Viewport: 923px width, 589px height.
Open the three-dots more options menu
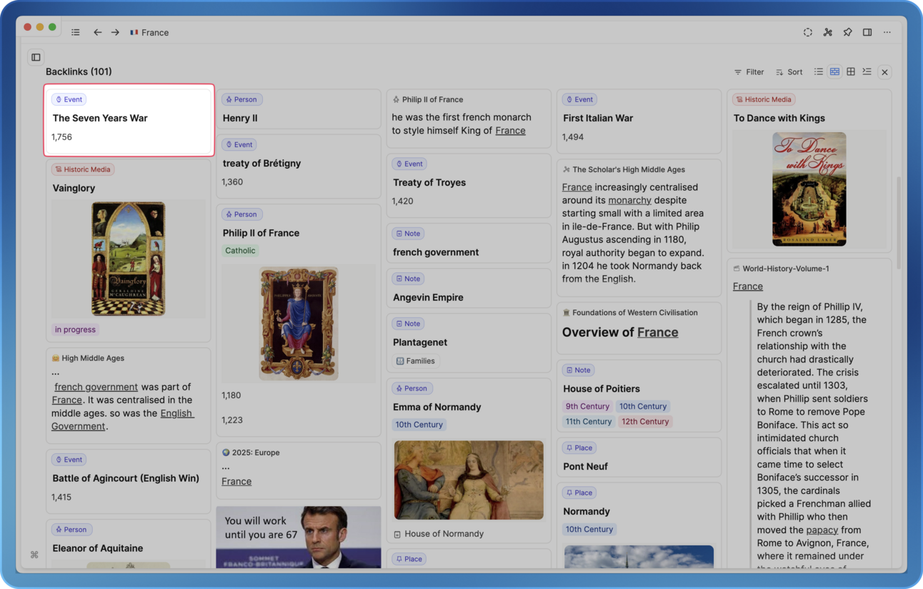tap(887, 32)
